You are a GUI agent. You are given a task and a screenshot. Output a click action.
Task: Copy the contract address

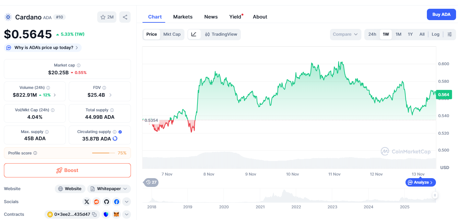[x=94, y=214]
